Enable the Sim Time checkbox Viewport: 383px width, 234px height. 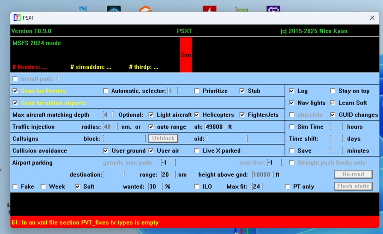[292, 127]
